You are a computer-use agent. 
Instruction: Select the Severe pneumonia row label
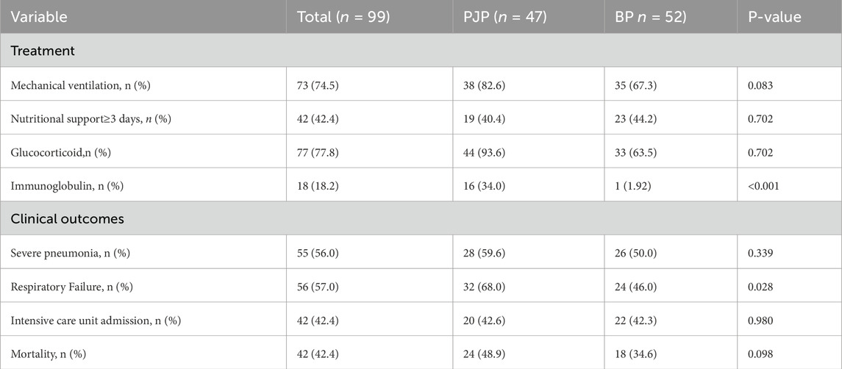[72, 253]
